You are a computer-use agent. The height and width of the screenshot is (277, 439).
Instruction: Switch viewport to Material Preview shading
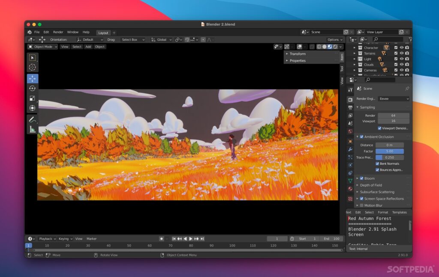(330, 47)
